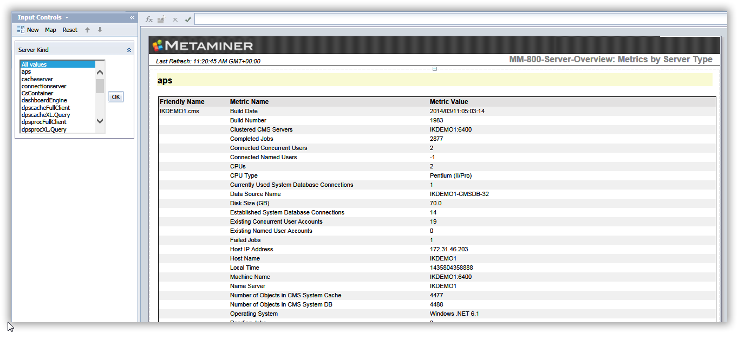The width and height of the screenshot is (738, 339).
Task: Click OK to apply Server Kind selection
Action: click(116, 97)
